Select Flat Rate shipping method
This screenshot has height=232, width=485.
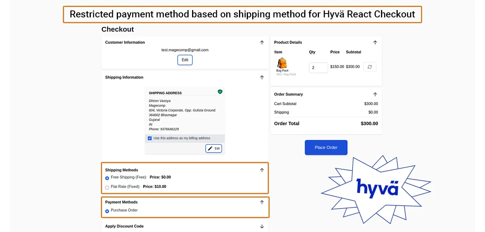(x=107, y=187)
